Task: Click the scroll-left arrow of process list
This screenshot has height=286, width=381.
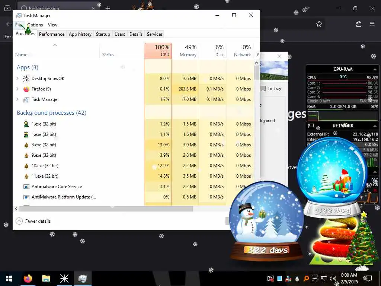Action: click(16, 209)
